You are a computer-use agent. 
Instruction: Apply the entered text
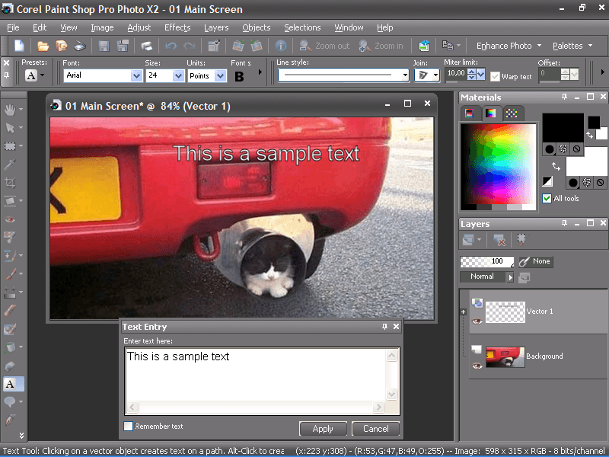pyautogui.click(x=323, y=429)
